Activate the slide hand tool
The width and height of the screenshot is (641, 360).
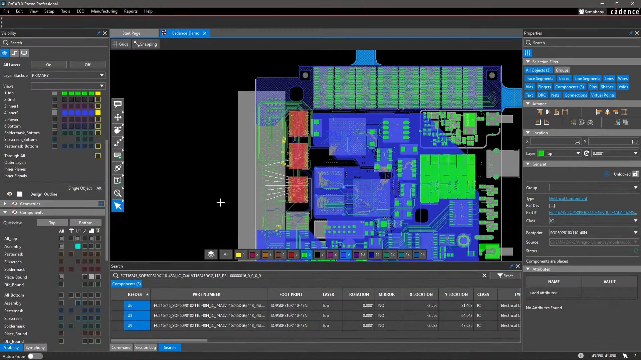(118, 130)
